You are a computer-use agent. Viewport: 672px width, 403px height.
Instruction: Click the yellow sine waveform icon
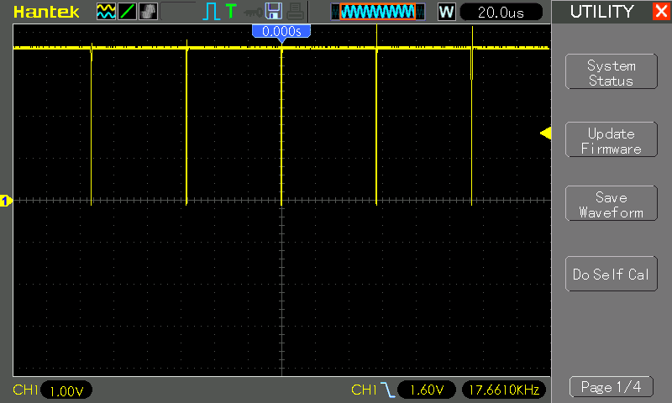point(106,12)
